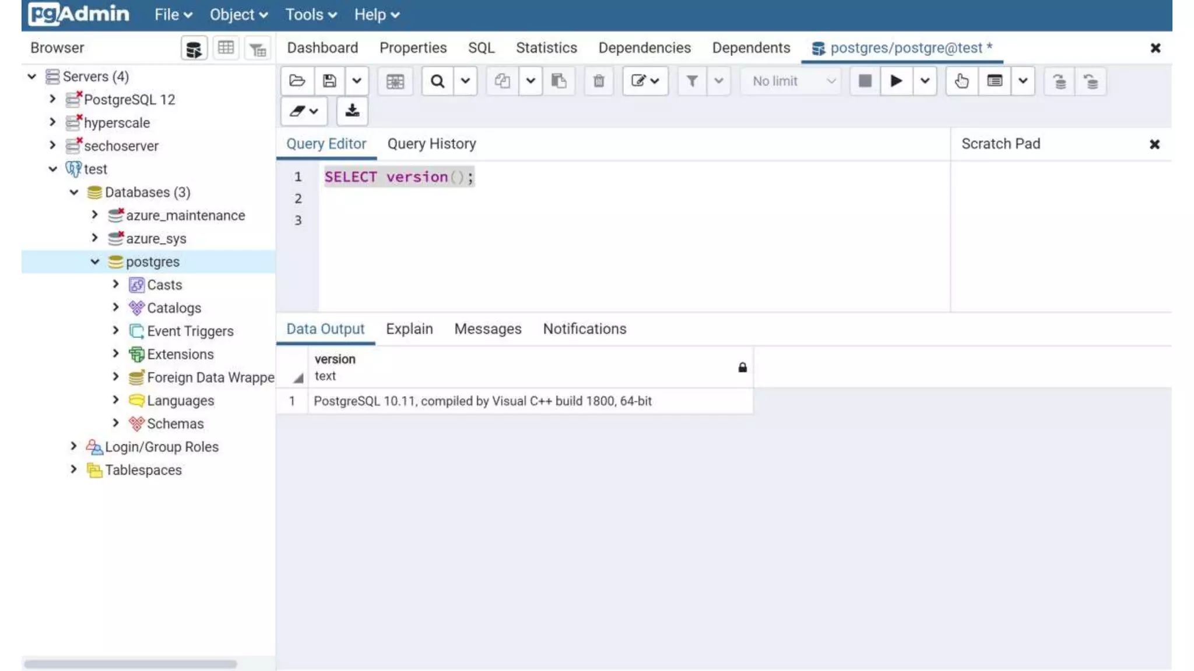Open the execute options dropdown arrow
Viewport: 1194px width, 671px height.
pos(925,81)
